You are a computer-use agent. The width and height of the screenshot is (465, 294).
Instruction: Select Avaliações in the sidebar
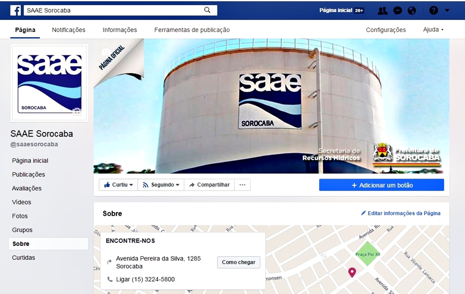coord(27,188)
